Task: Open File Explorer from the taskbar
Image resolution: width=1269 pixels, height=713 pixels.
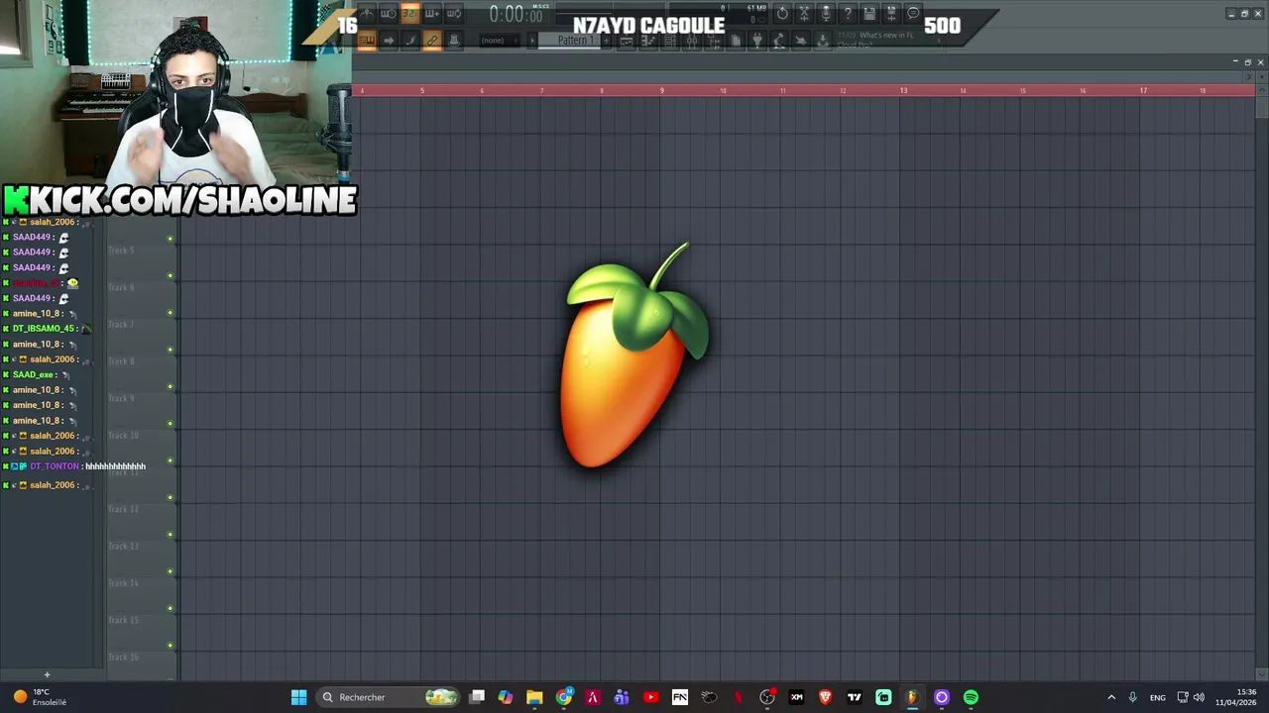Action: point(534,697)
